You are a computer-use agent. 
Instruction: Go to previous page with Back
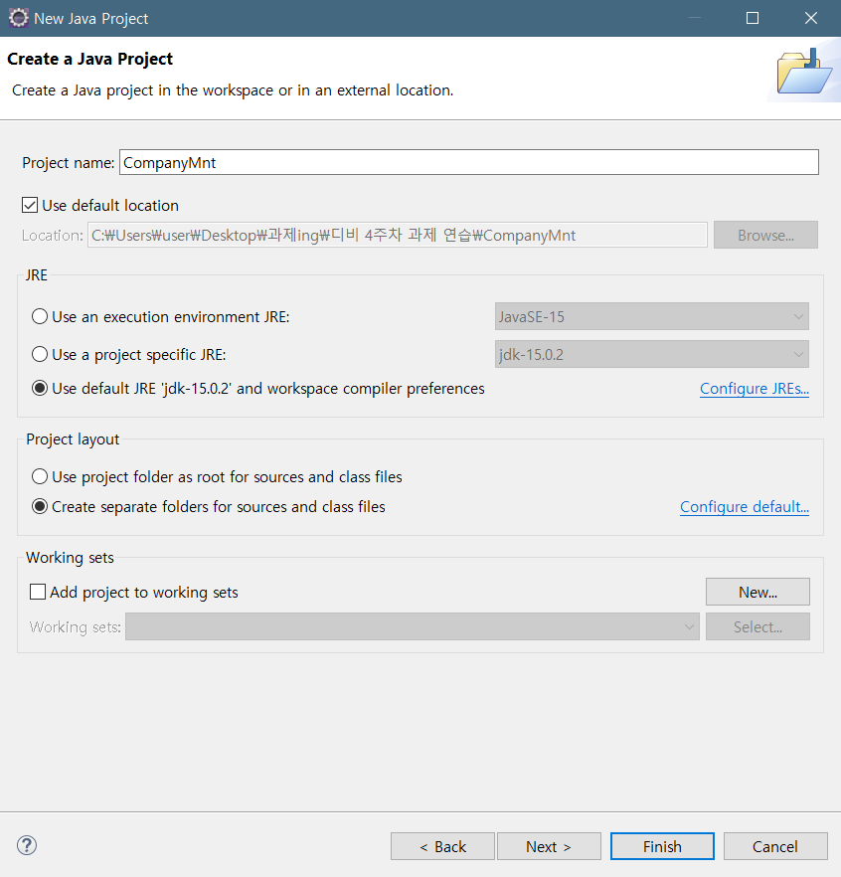tap(442, 846)
